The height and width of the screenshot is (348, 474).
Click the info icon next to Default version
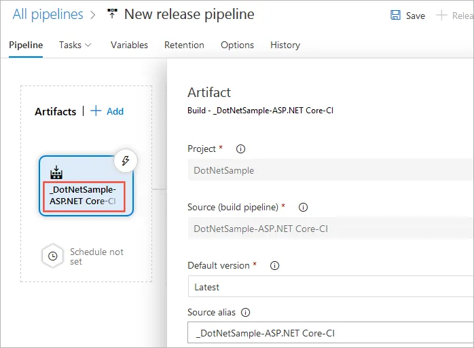click(276, 266)
